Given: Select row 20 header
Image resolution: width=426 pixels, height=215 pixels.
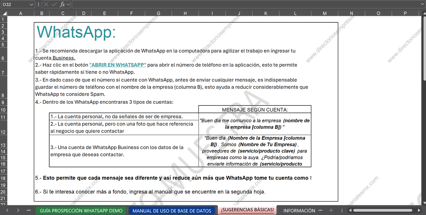Looking at the screenshot, I should point(4,192).
